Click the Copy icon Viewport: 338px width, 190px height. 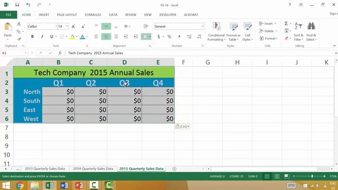tap(19, 32)
